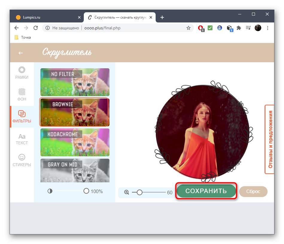Close the Lumpics.ru tab

[79, 17]
